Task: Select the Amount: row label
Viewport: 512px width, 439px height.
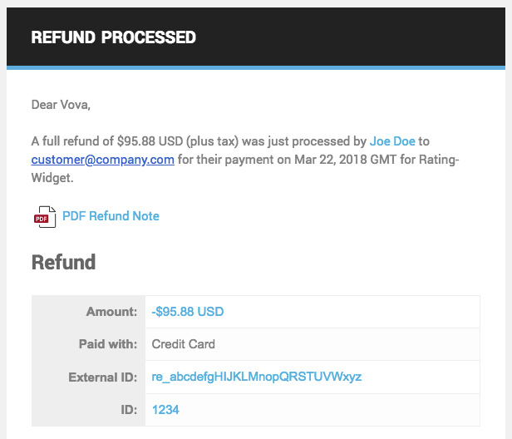Action: (111, 312)
